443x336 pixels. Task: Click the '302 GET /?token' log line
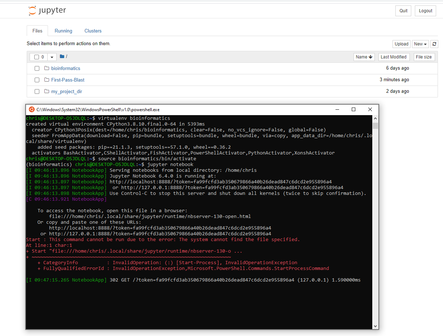coord(193,280)
